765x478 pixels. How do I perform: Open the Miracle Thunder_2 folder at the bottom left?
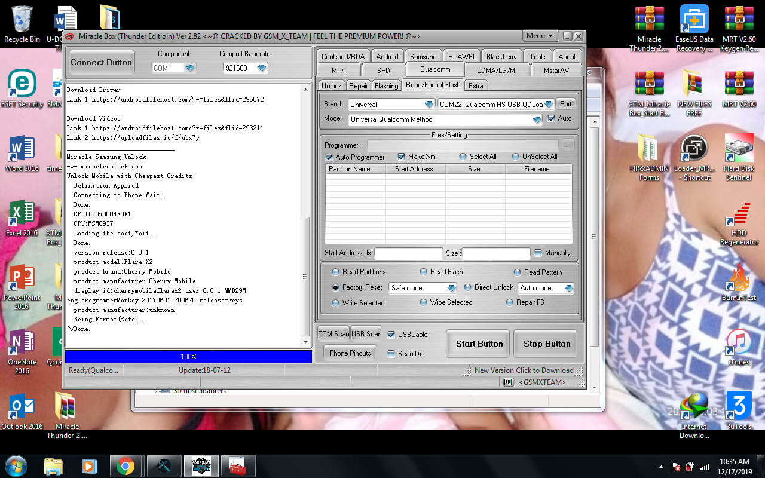coord(67,415)
